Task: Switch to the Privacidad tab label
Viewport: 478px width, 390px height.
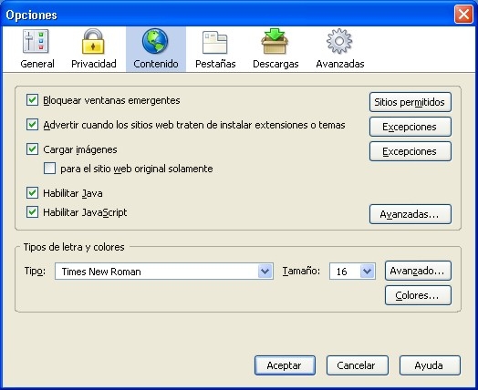Action: [94, 64]
